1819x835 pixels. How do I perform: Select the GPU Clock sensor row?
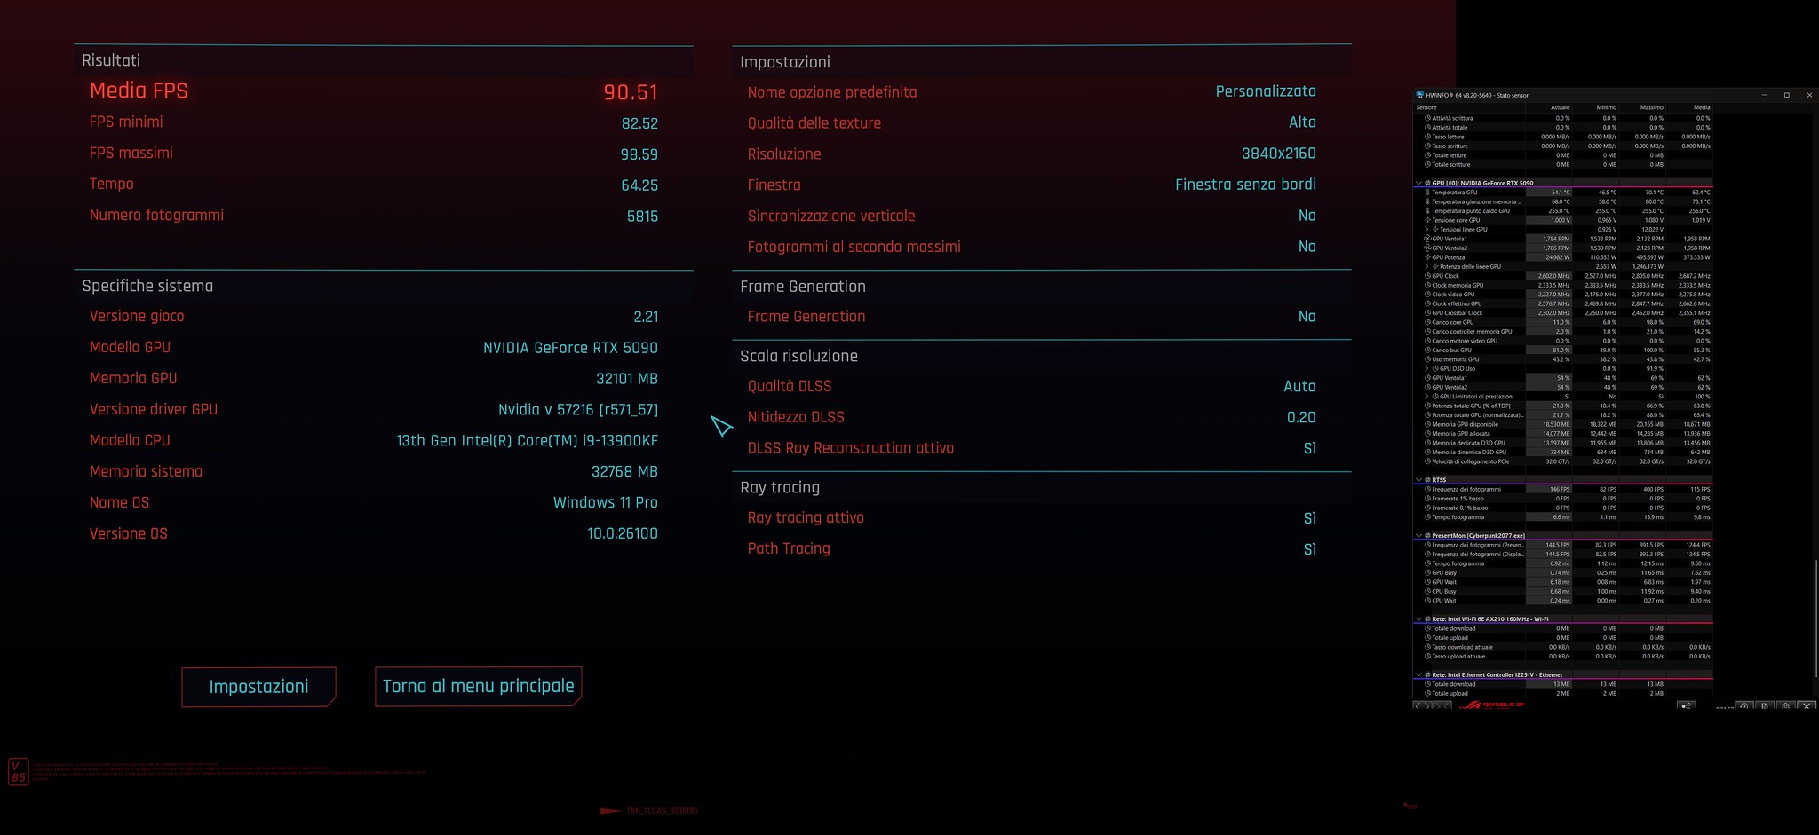coord(1563,276)
